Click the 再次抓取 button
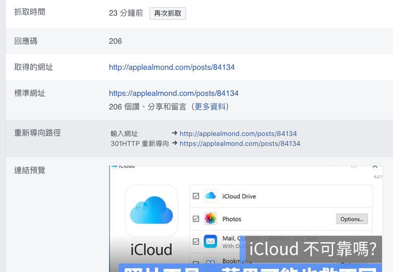 (x=168, y=14)
